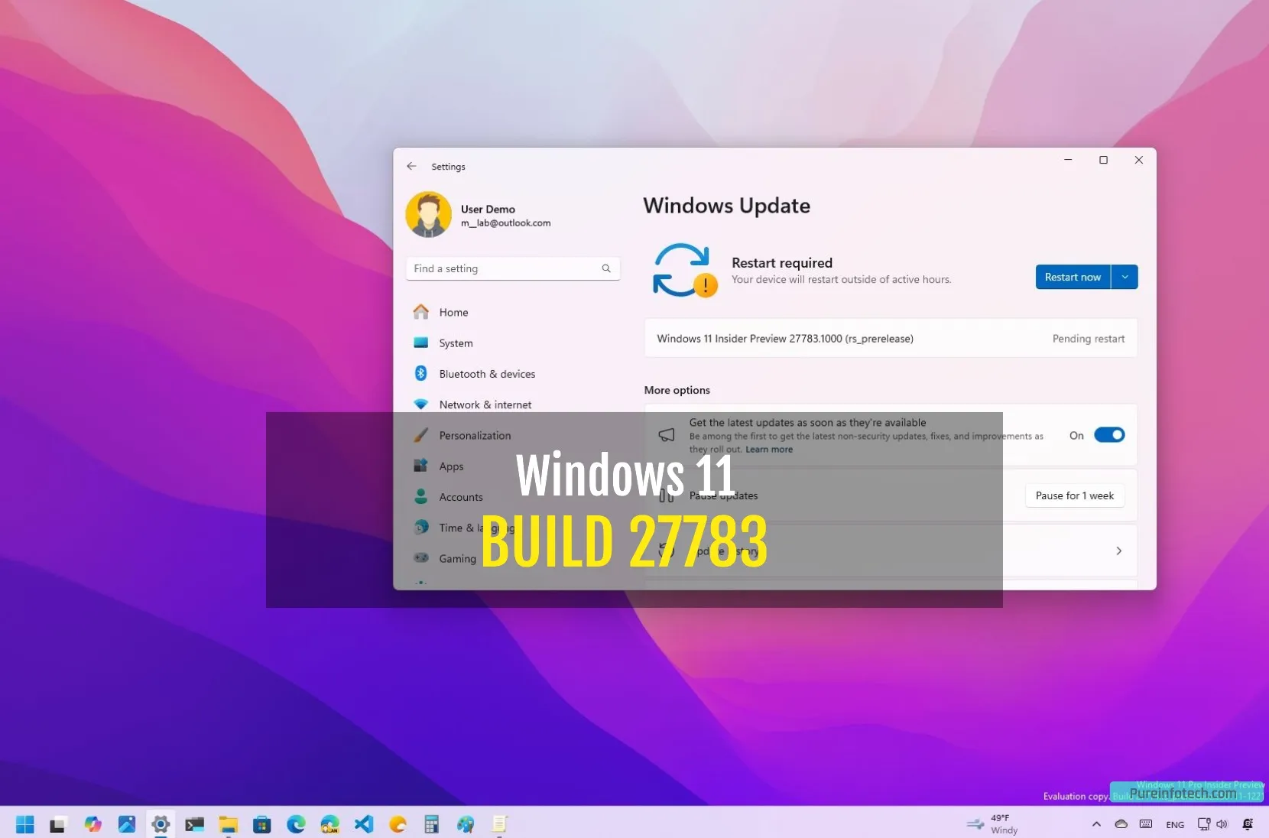Click the Network wifi icon
This screenshot has width=1269, height=838.
(420, 404)
